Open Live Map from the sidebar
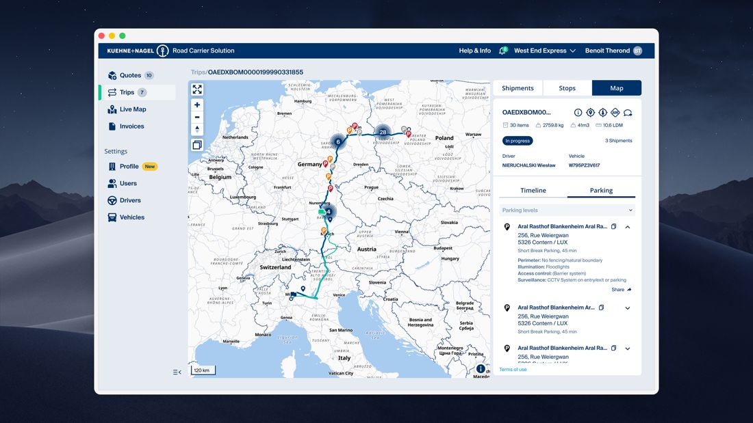The width and height of the screenshot is (753, 423). (127, 109)
